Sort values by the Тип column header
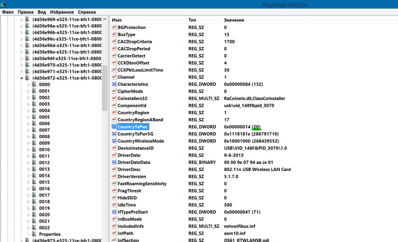The height and width of the screenshot is (242, 398). pyautogui.click(x=204, y=20)
